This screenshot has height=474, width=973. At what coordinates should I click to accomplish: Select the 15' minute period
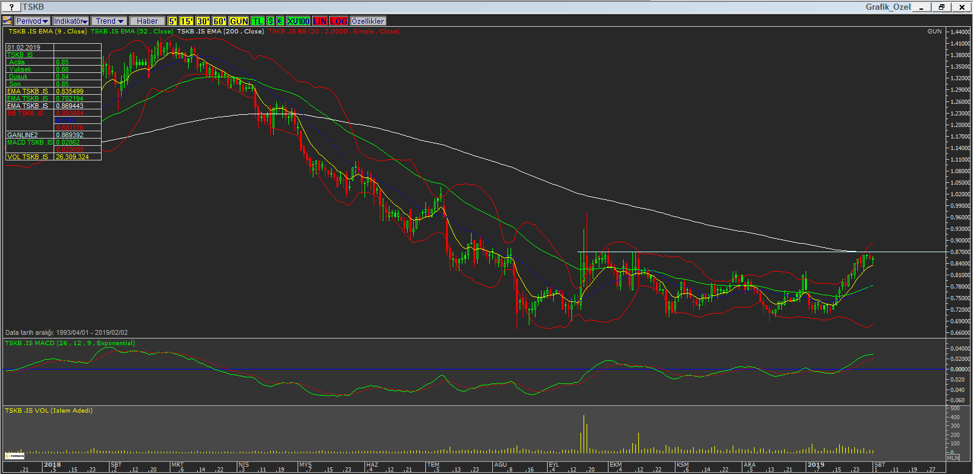(187, 21)
